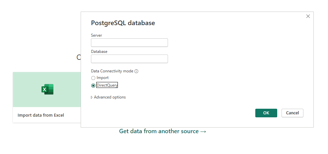328x154 pixels.
Task: Close the dialog with X icon
Action: click(x=308, y=16)
